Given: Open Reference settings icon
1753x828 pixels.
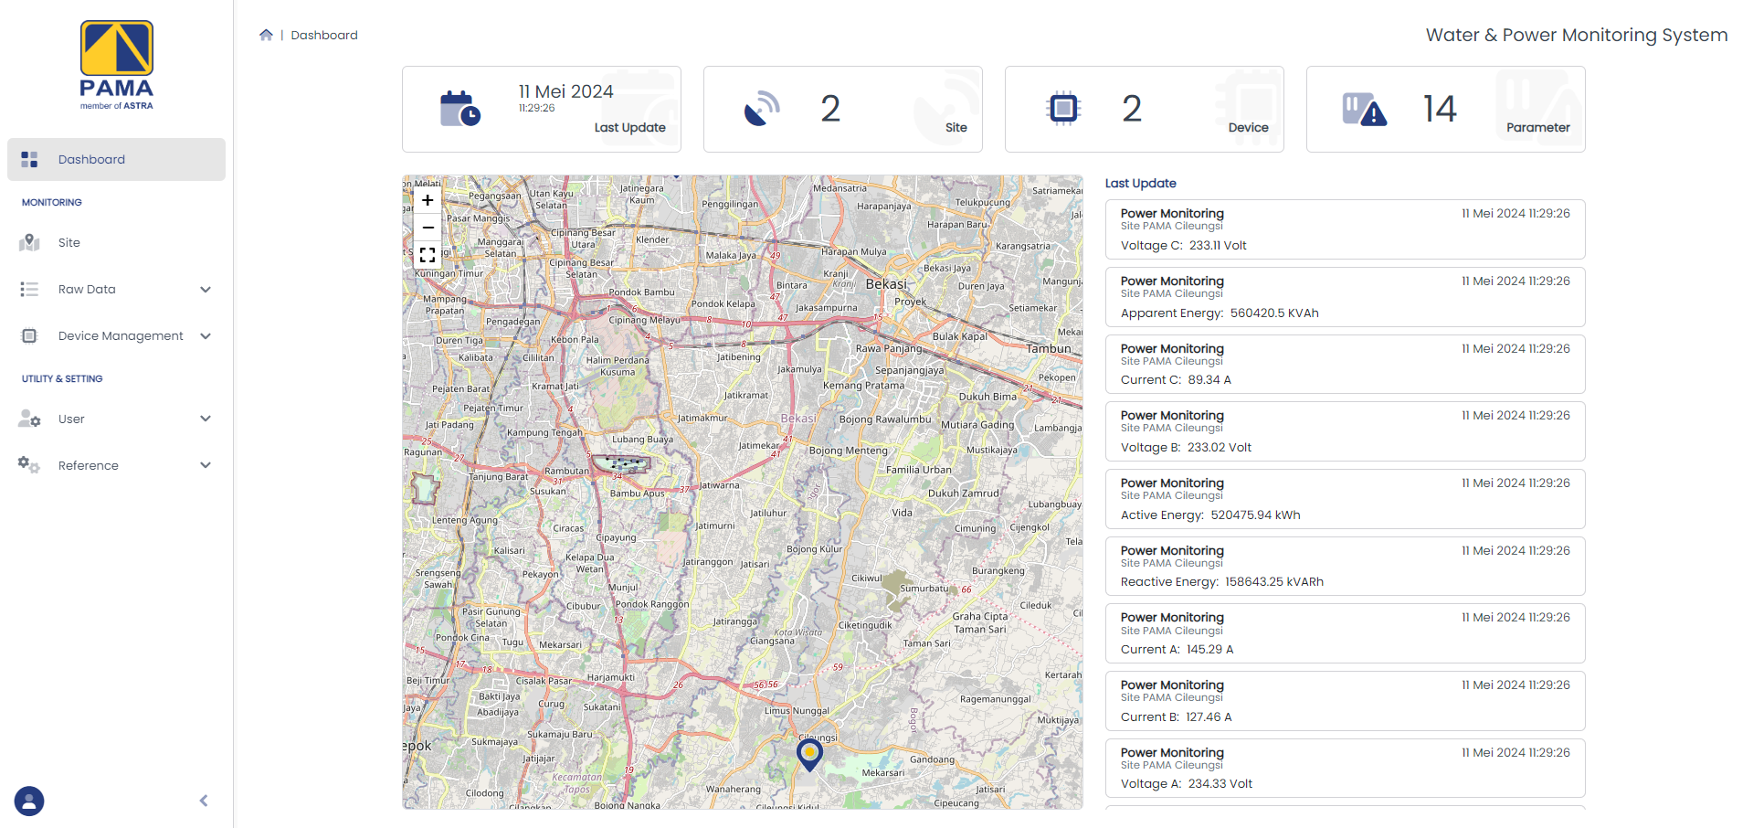Looking at the screenshot, I should click(28, 465).
